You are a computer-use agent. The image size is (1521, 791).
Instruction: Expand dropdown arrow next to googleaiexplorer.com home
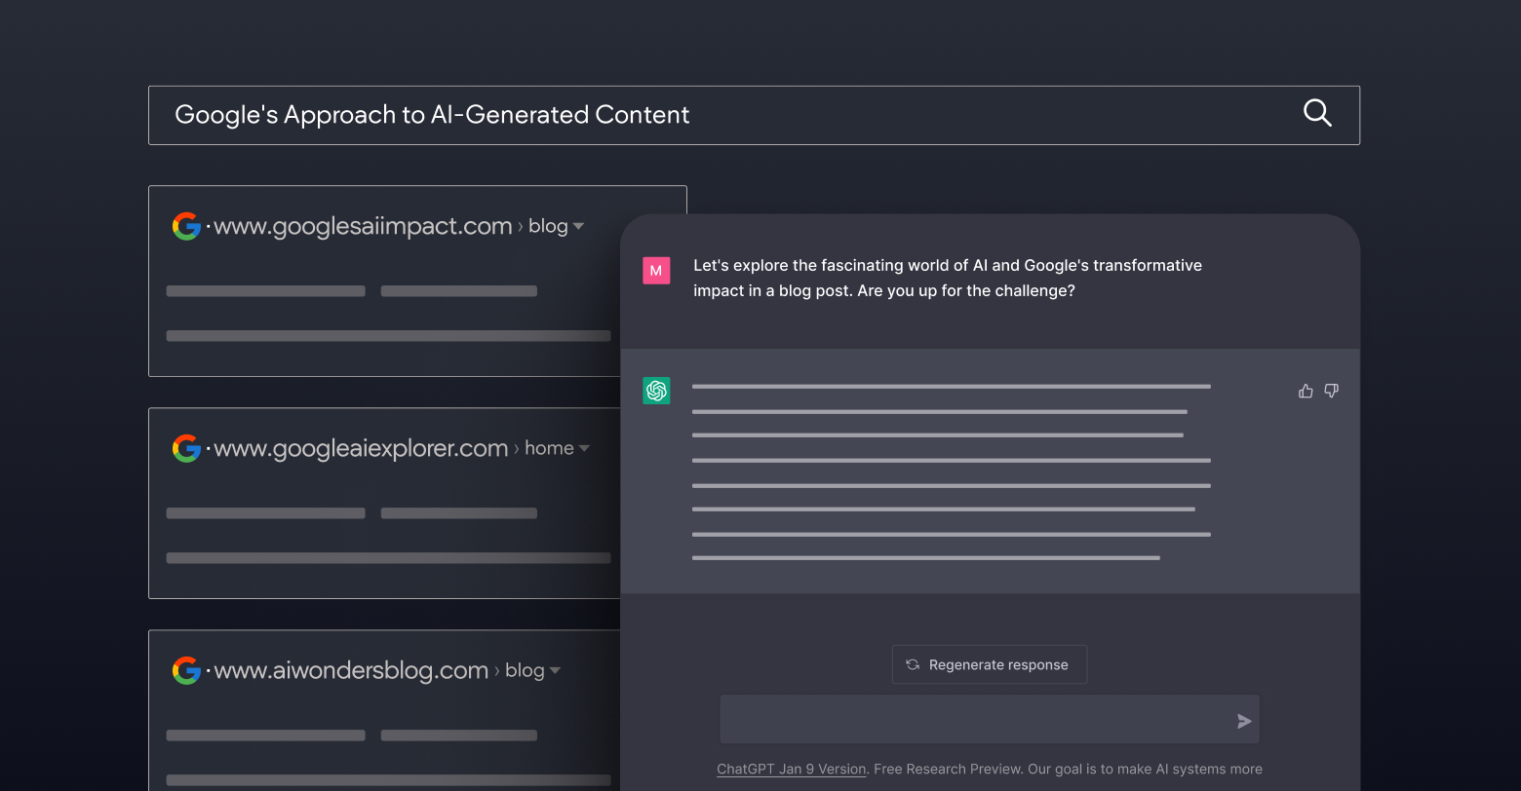pyautogui.click(x=584, y=449)
